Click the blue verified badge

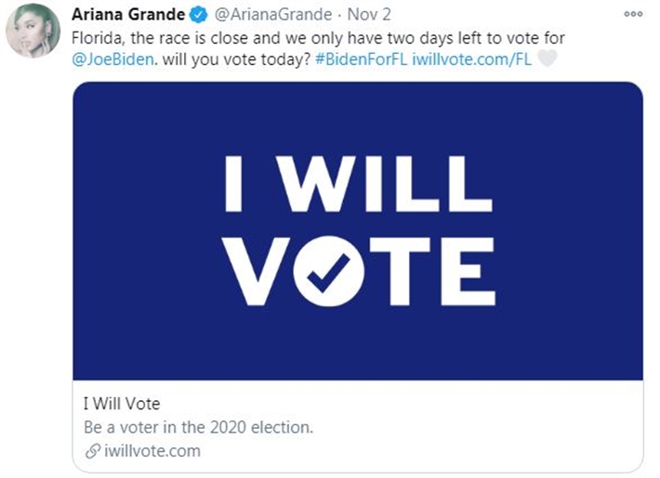pyautogui.click(x=199, y=16)
